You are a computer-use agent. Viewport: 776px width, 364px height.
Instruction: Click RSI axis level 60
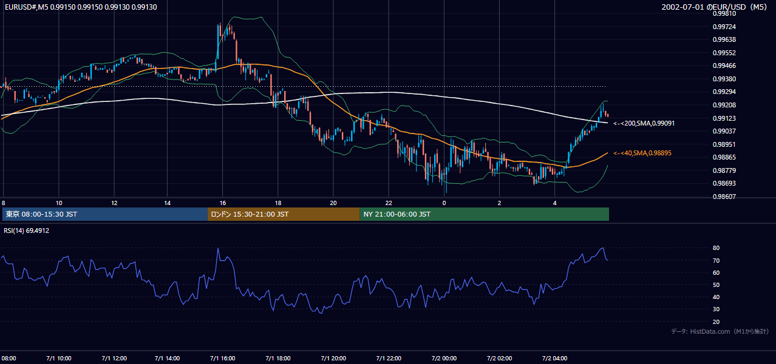pos(716,272)
